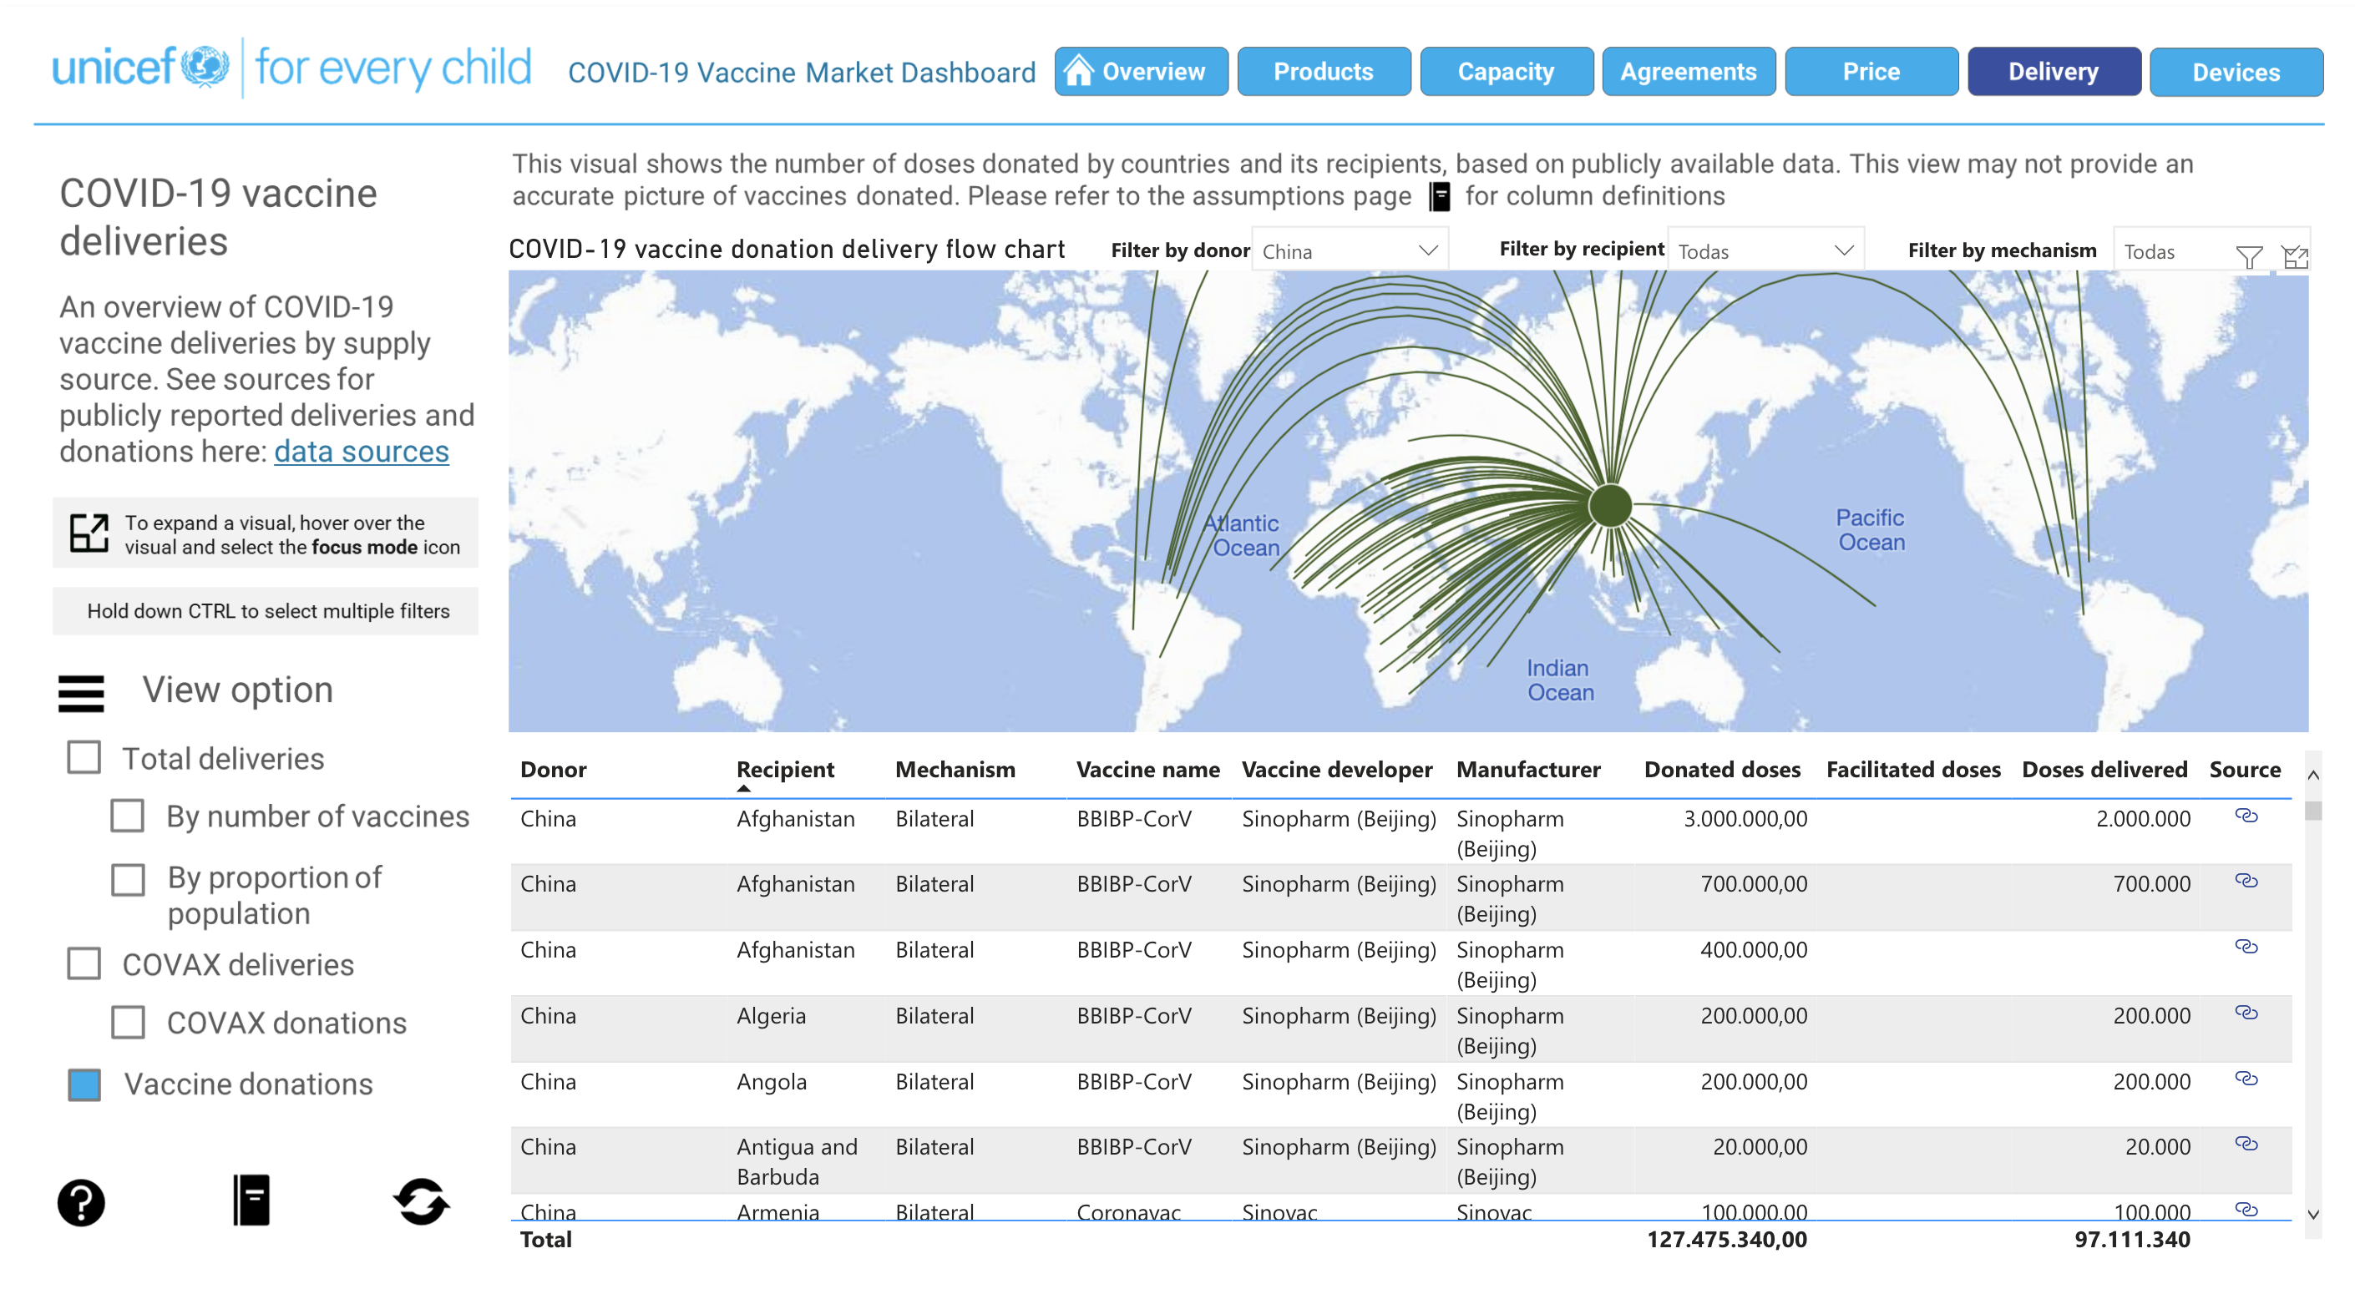The width and height of the screenshot is (2355, 1299).
Task: Open the View option hamburger menu
Action: pyautogui.click(x=81, y=693)
